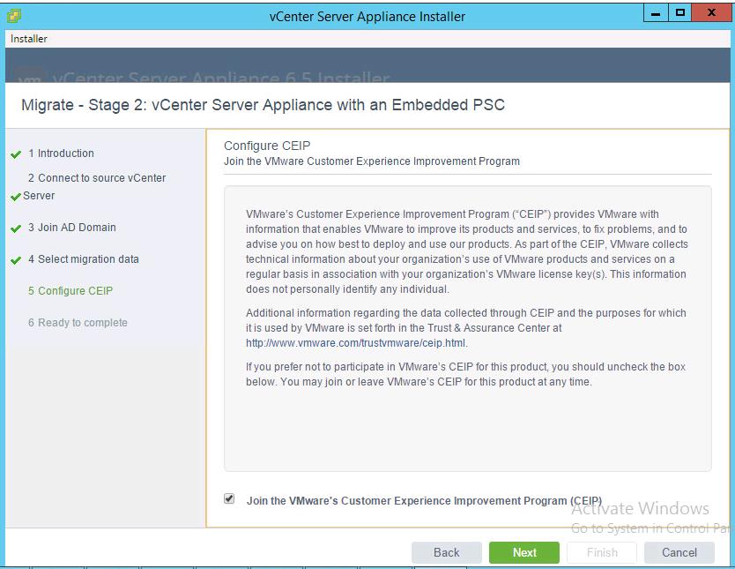This screenshot has height=569, width=735.
Task: Click the checkbox label Join the VMware's CEIP
Action: coord(424,501)
